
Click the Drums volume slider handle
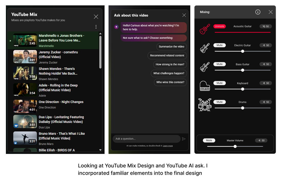[243, 108]
